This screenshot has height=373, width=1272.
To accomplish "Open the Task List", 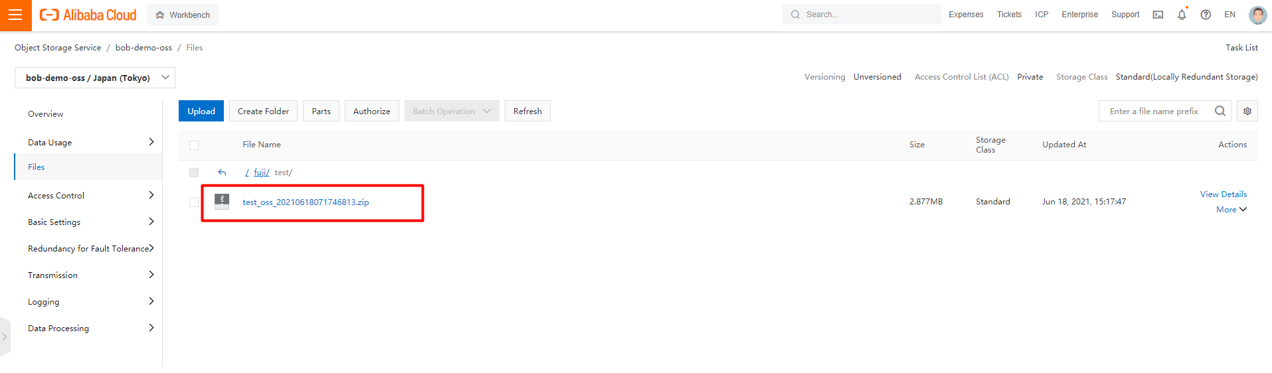I will tap(1241, 48).
